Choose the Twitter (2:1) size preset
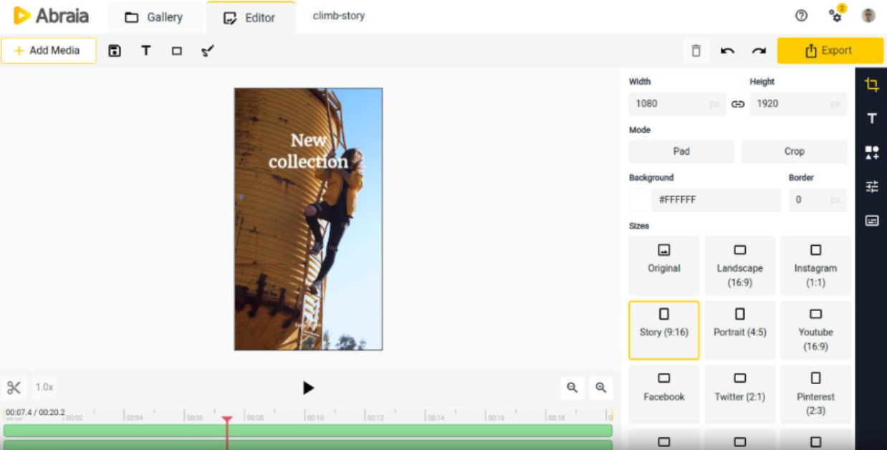 click(740, 394)
